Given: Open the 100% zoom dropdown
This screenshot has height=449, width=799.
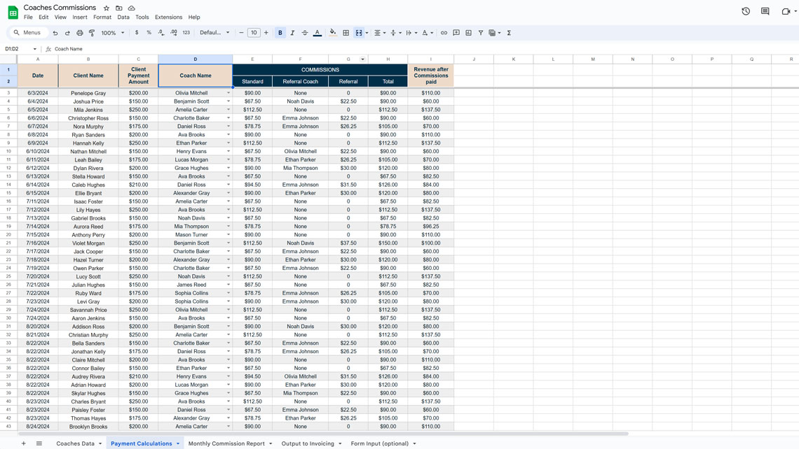Looking at the screenshot, I should [x=113, y=33].
